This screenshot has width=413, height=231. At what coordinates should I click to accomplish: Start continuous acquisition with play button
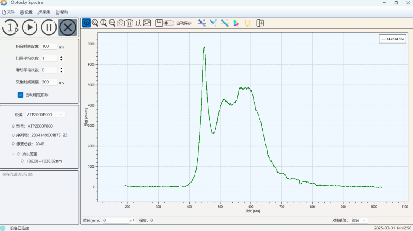click(x=29, y=27)
